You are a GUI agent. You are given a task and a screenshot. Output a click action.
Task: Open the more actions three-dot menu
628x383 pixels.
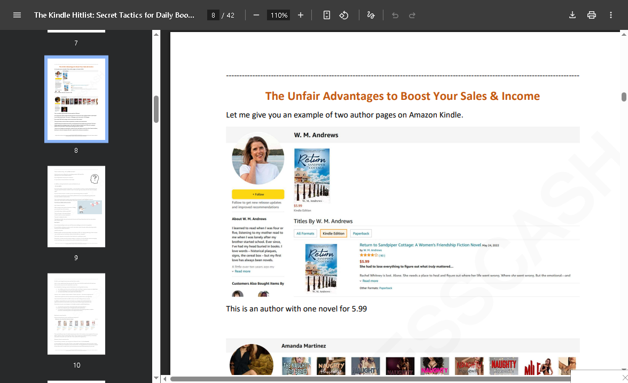[x=611, y=15]
